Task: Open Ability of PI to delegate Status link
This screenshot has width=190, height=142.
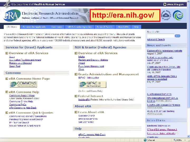Action: point(162,78)
